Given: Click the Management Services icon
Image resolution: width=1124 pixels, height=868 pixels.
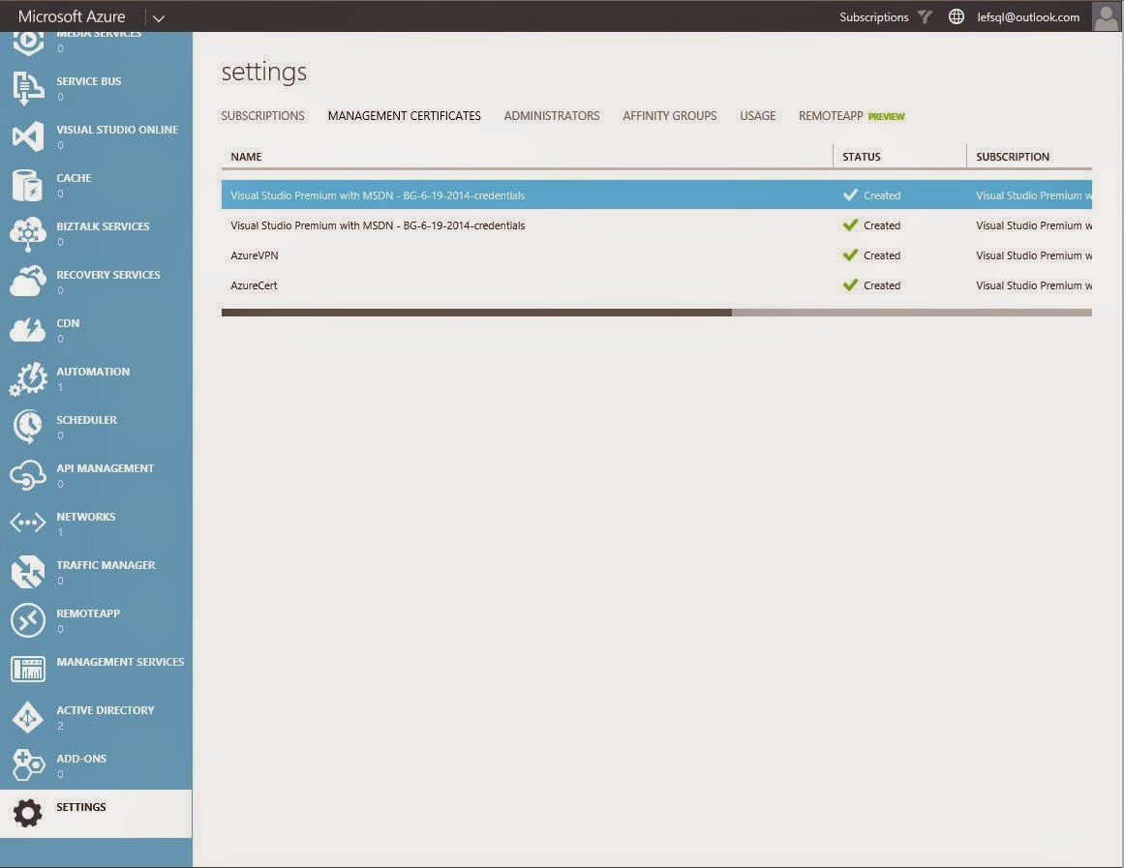Looking at the screenshot, I should (x=28, y=669).
